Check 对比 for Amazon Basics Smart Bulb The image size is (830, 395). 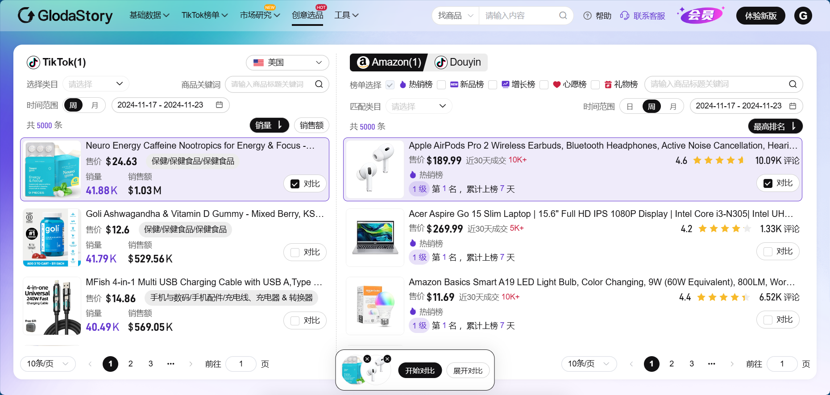click(x=768, y=320)
